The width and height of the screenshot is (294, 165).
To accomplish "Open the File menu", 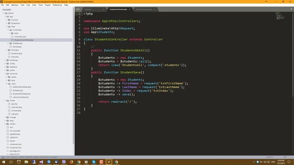I will 2,5.
